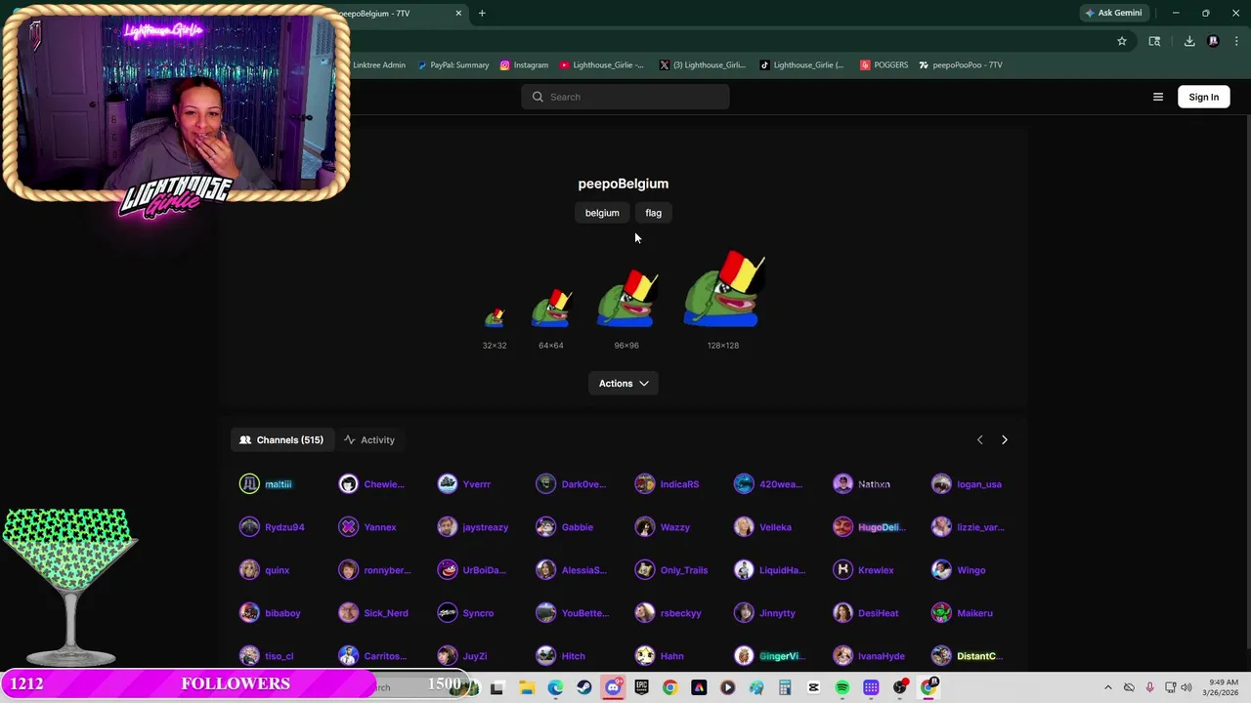
Task: Switch to the Channels (515) tab
Action: click(281, 440)
